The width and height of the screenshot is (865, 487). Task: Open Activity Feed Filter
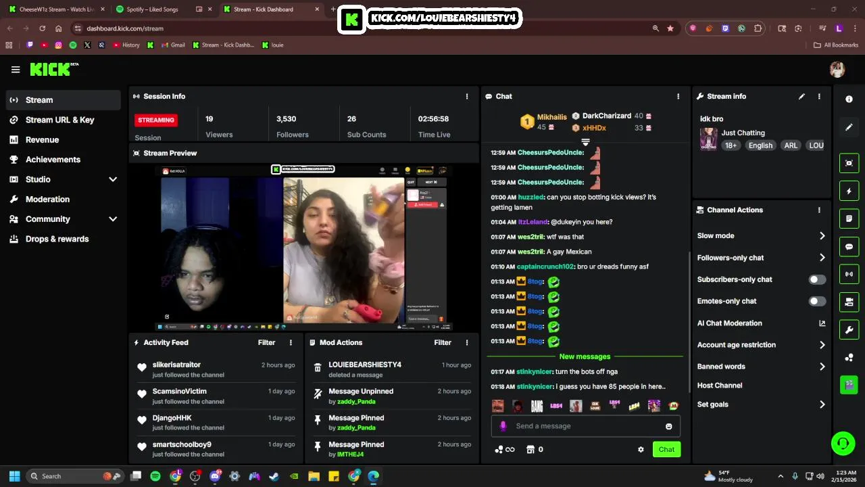[x=266, y=342]
